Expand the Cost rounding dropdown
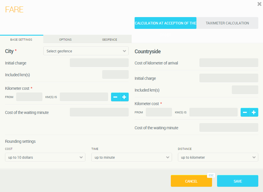This screenshot has width=263, height=192. click(x=45, y=157)
